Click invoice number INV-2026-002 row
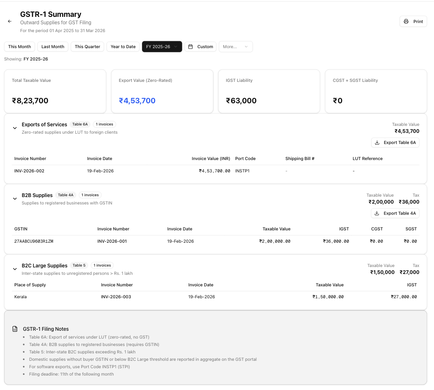 click(x=29, y=171)
